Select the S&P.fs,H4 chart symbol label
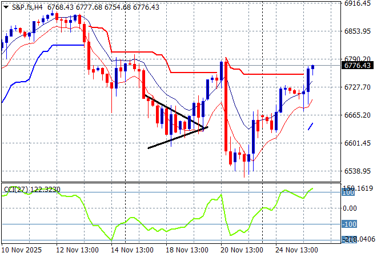377x257 pixels. click(27, 7)
